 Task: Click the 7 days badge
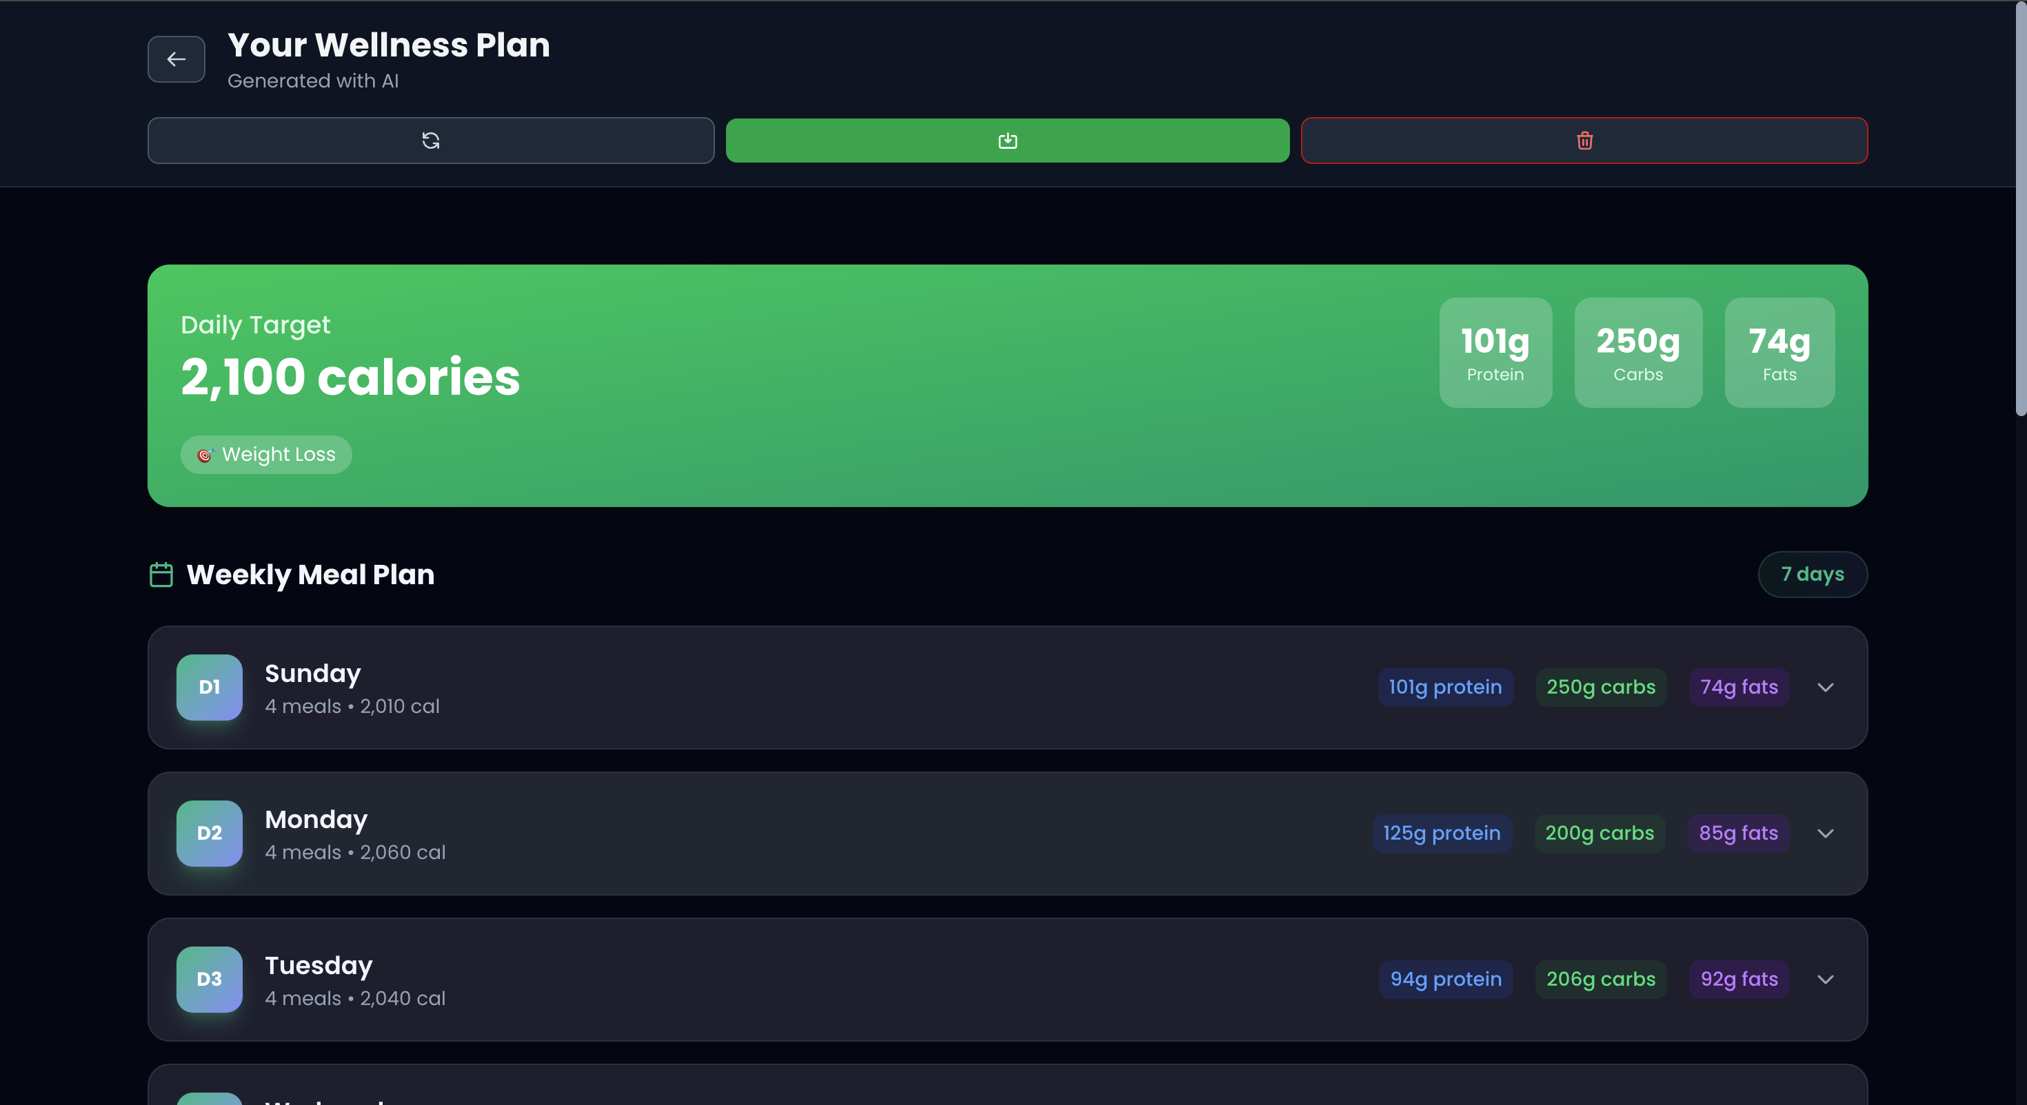click(1812, 574)
